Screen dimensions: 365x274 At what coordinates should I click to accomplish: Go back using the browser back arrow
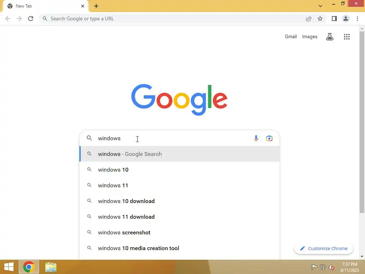click(x=8, y=19)
